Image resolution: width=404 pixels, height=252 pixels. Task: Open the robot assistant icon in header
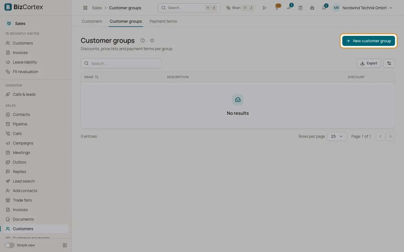pos(312,8)
